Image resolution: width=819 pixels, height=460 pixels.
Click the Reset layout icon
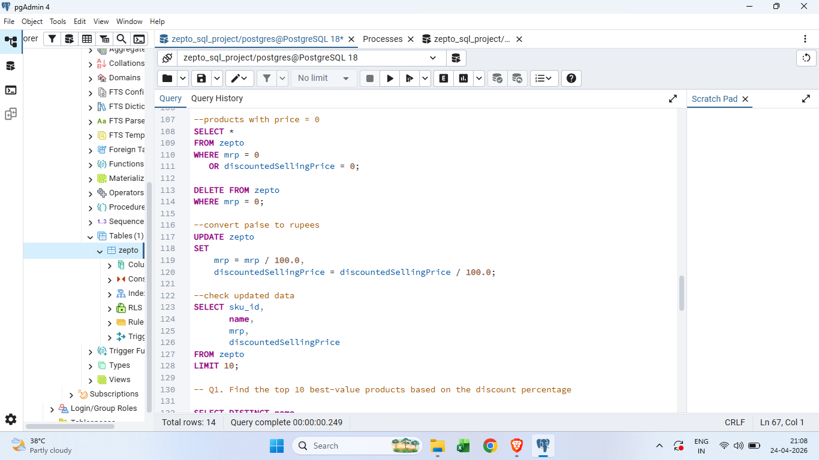[x=806, y=58]
